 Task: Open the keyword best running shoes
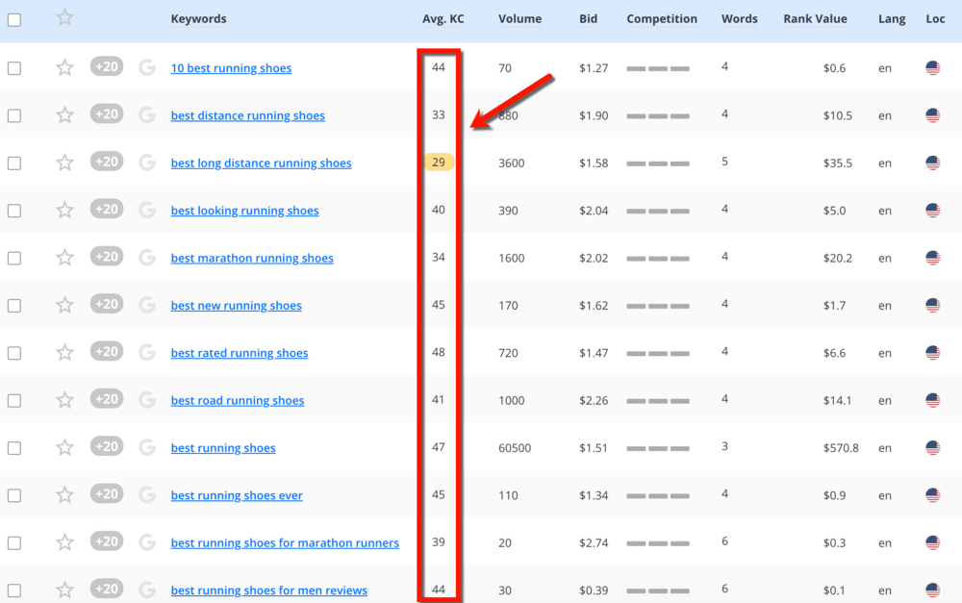(223, 447)
